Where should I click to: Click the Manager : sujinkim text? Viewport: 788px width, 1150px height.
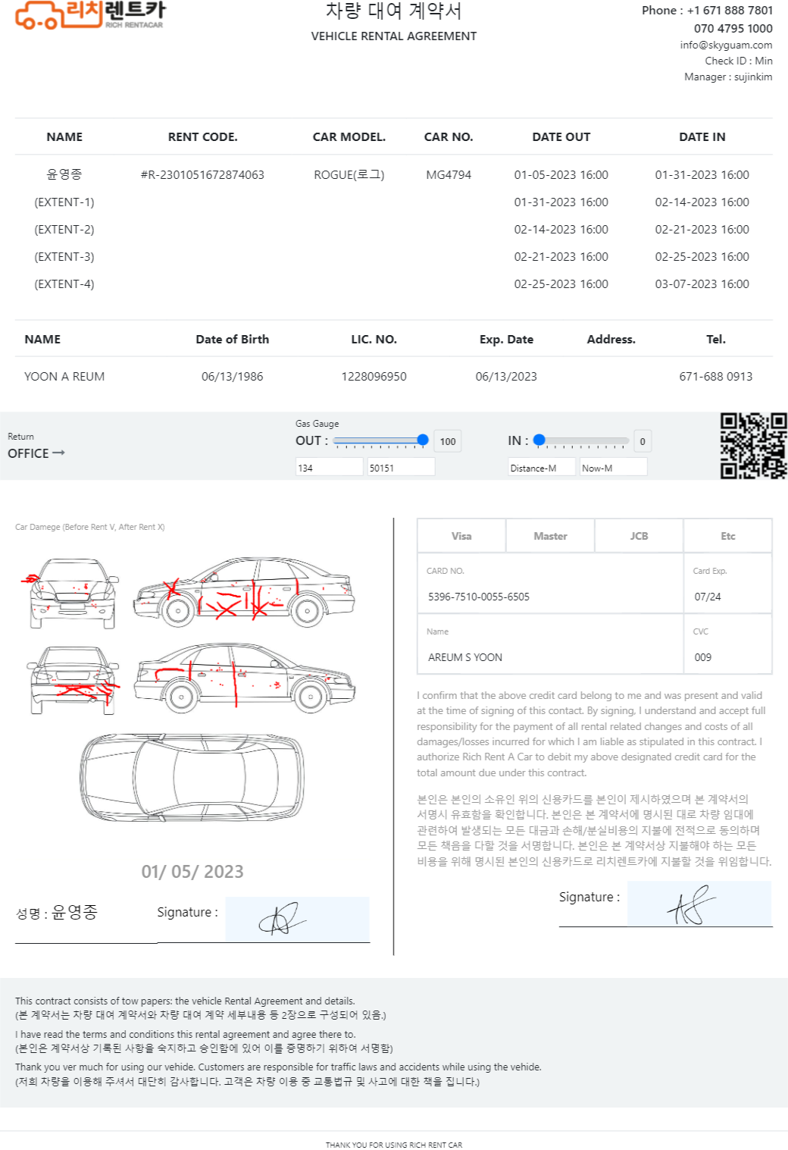(x=728, y=77)
